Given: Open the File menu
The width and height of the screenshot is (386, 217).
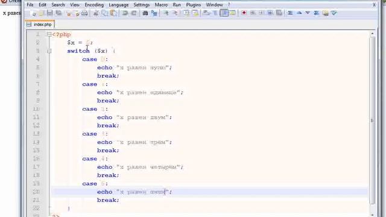Looking at the screenshot, I should click(x=30, y=5).
